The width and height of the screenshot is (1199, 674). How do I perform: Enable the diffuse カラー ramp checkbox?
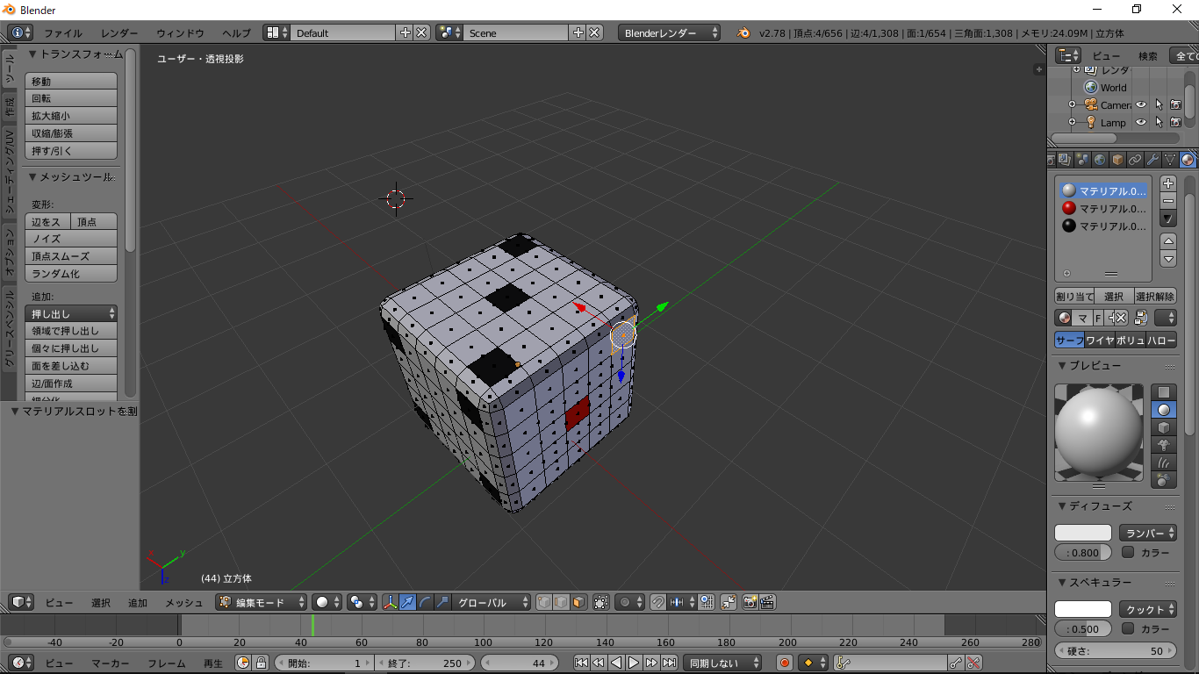click(1128, 553)
